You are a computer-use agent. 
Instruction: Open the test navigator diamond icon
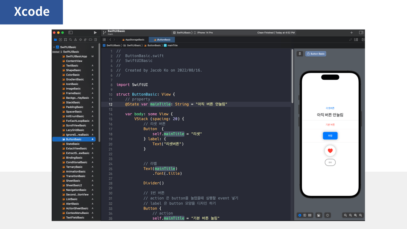(81, 40)
